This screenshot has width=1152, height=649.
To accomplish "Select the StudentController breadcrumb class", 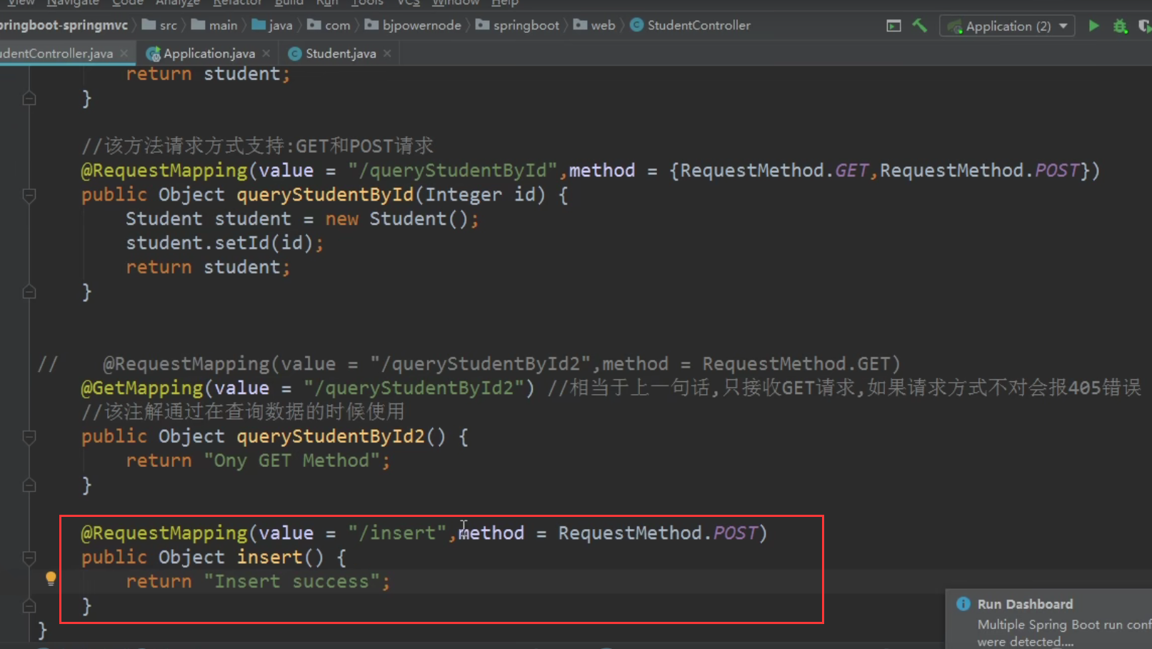I will pyautogui.click(x=690, y=26).
